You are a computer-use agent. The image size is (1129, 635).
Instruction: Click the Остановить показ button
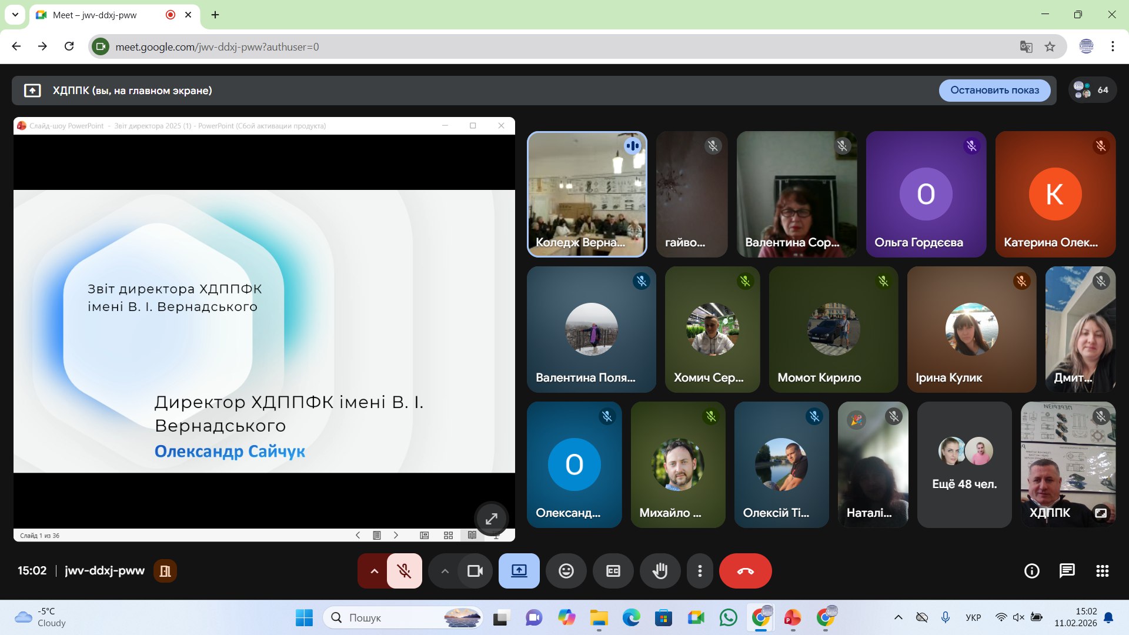coord(994,91)
